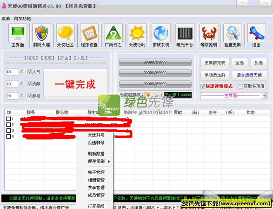Open 程序设置 settings icon
The height and width of the screenshot is (209, 273).
89,33
